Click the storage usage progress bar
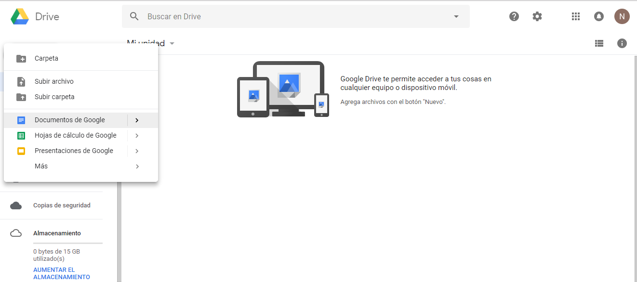Viewport: 637px width, 282px height. 68,244
